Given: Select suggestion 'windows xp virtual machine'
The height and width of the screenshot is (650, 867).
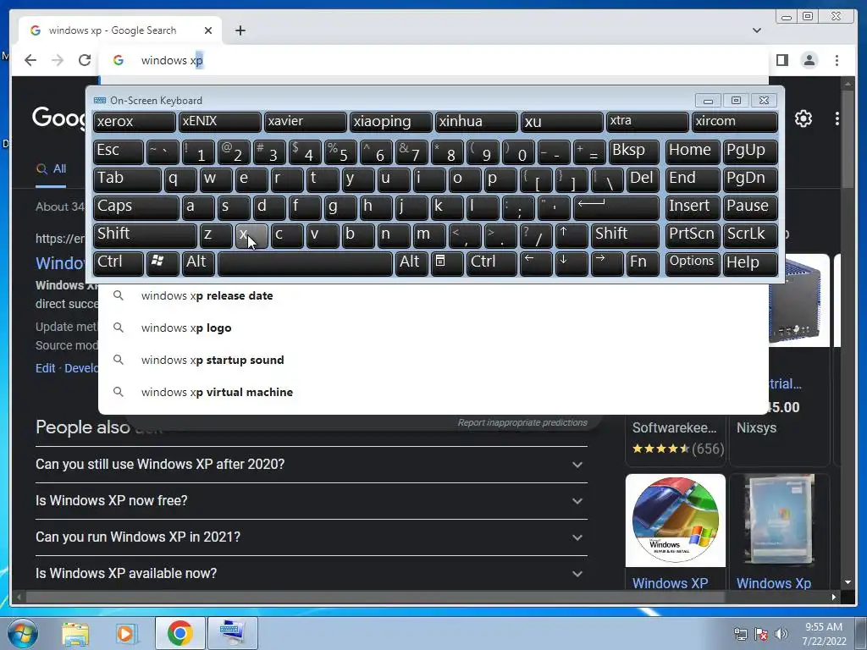Looking at the screenshot, I should (x=433, y=392).
